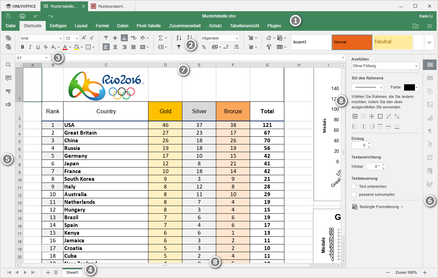Open the comments icon in left sidebar

click(x=8, y=78)
